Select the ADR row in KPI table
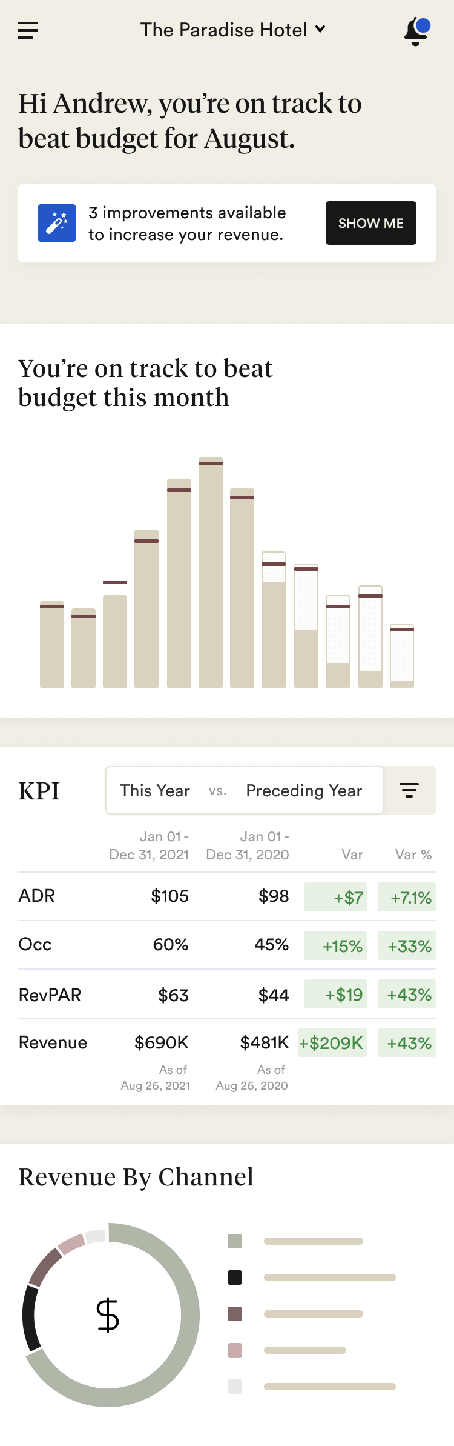Image resolution: width=454 pixels, height=1446 pixels. pos(227,896)
